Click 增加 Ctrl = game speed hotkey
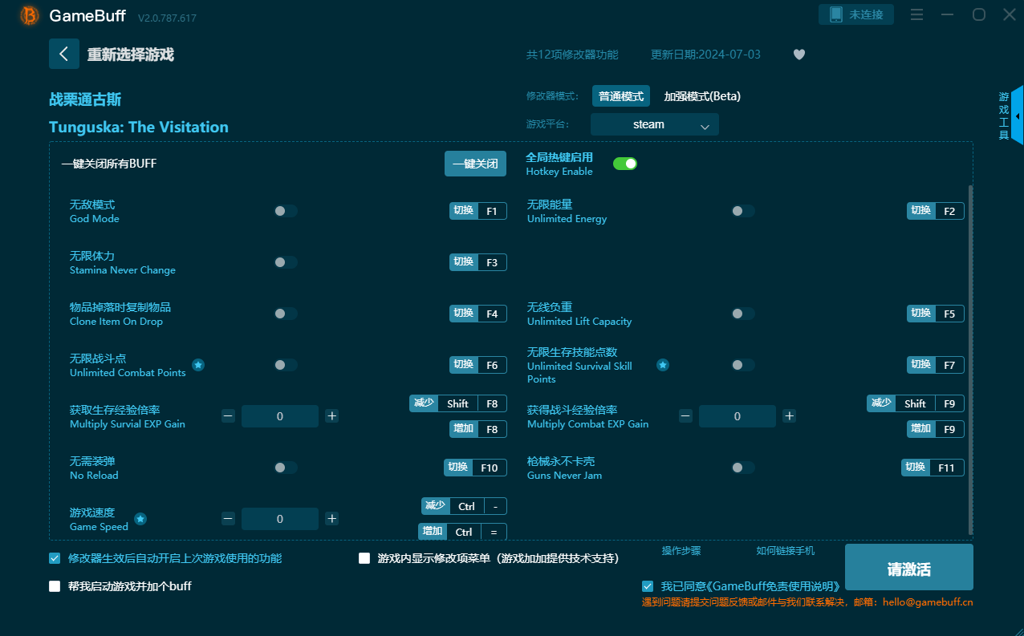This screenshot has width=1024, height=636. [462, 532]
